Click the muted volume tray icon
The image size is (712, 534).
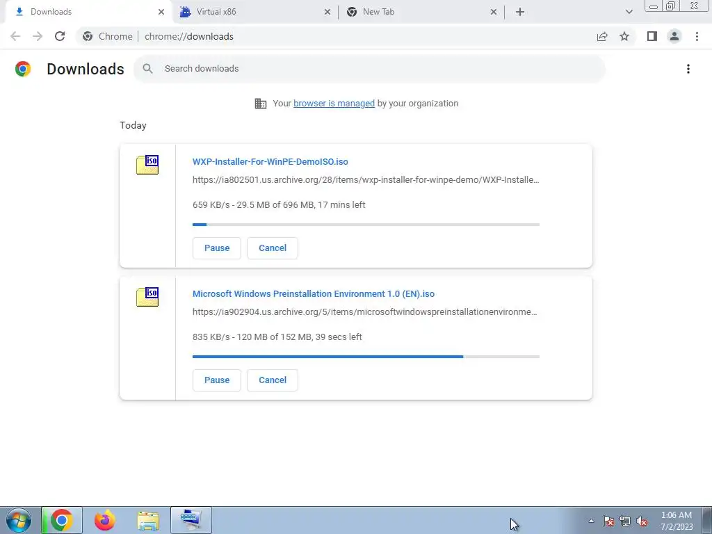[x=642, y=521]
